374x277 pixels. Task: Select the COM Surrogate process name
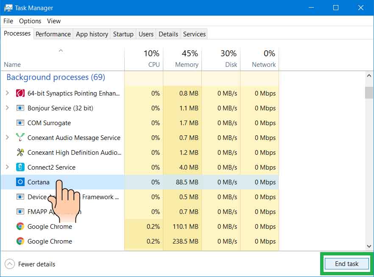49,123
